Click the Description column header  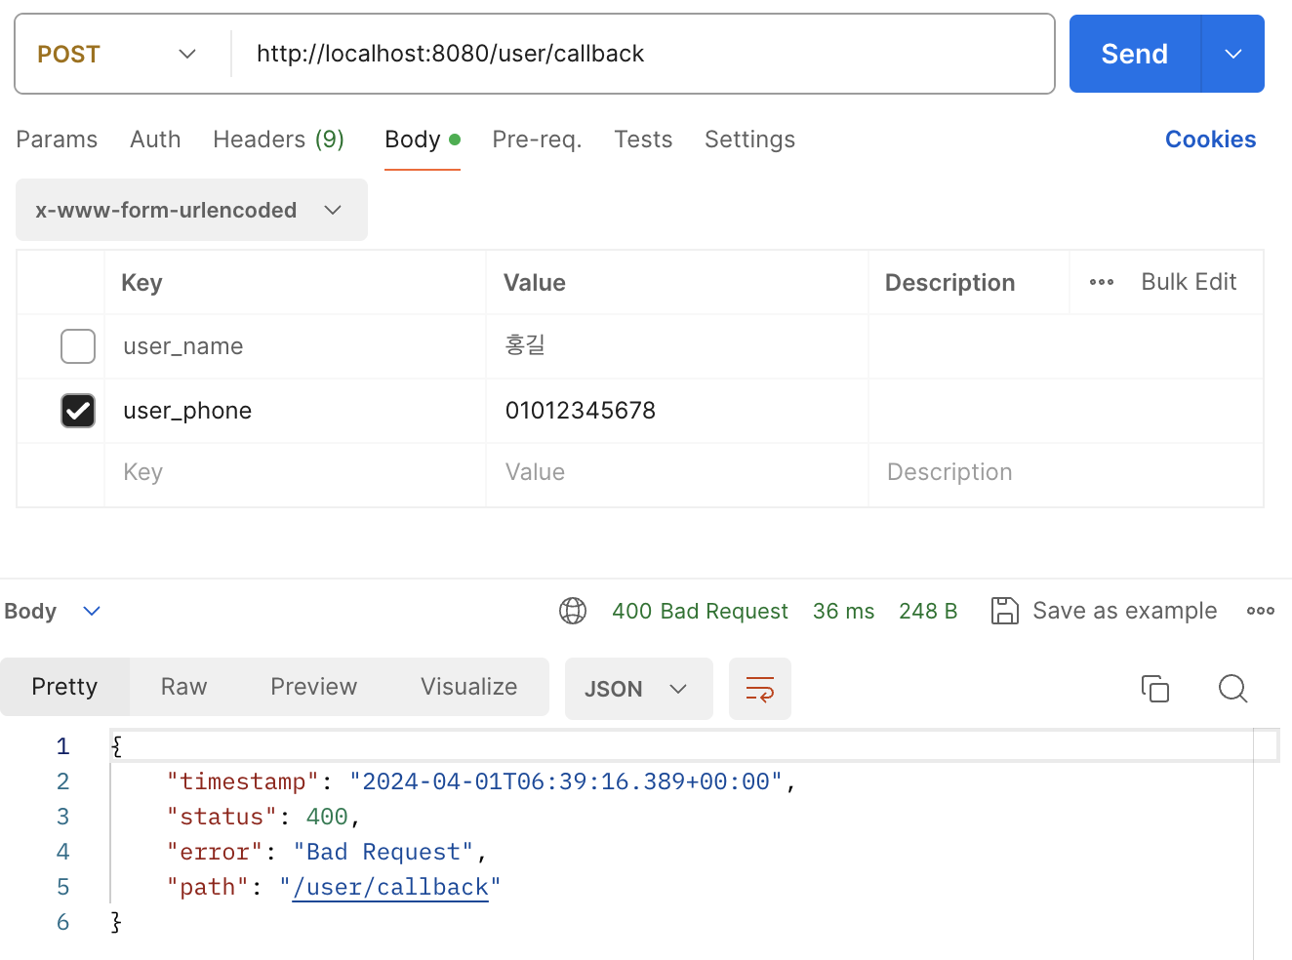[949, 283]
